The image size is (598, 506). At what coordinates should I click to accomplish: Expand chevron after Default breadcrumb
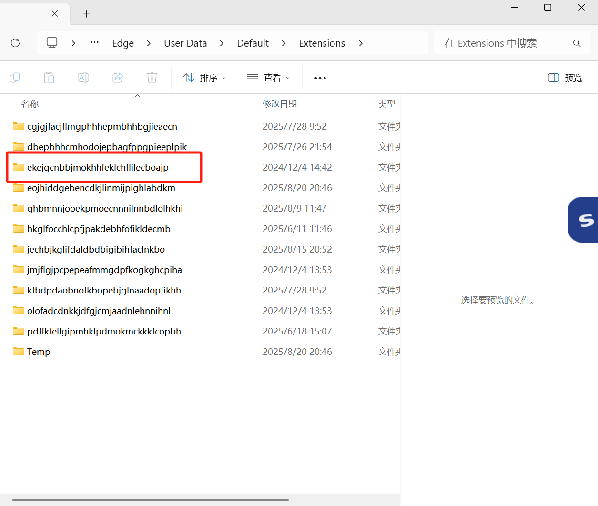284,43
